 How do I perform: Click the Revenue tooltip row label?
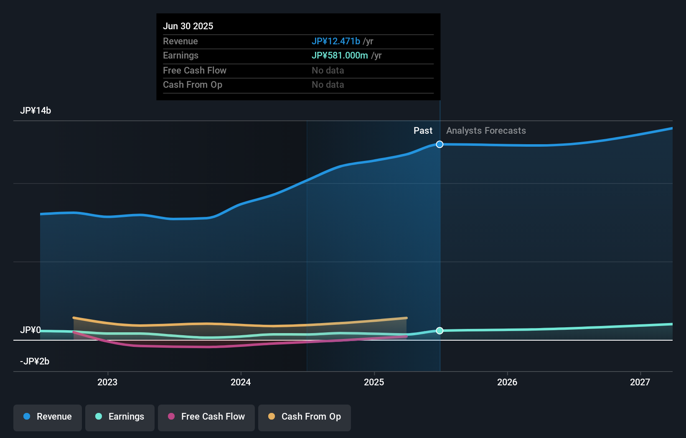point(180,41)
